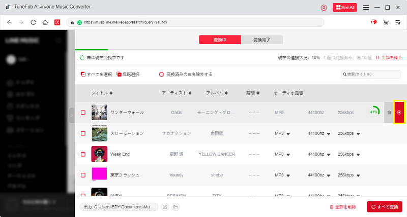This screenshot has width=407, height=217.
Task: Check the 東京フラッシュ row checkbox
Action: click(x=83, y=175)
